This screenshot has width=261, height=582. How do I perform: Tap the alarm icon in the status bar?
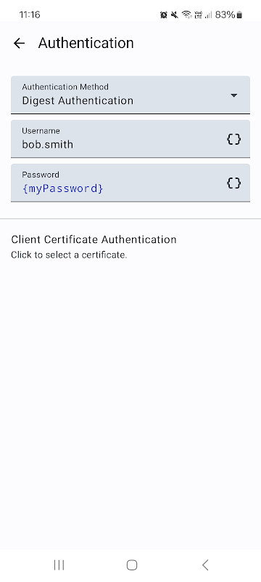(x=163, y=15)
